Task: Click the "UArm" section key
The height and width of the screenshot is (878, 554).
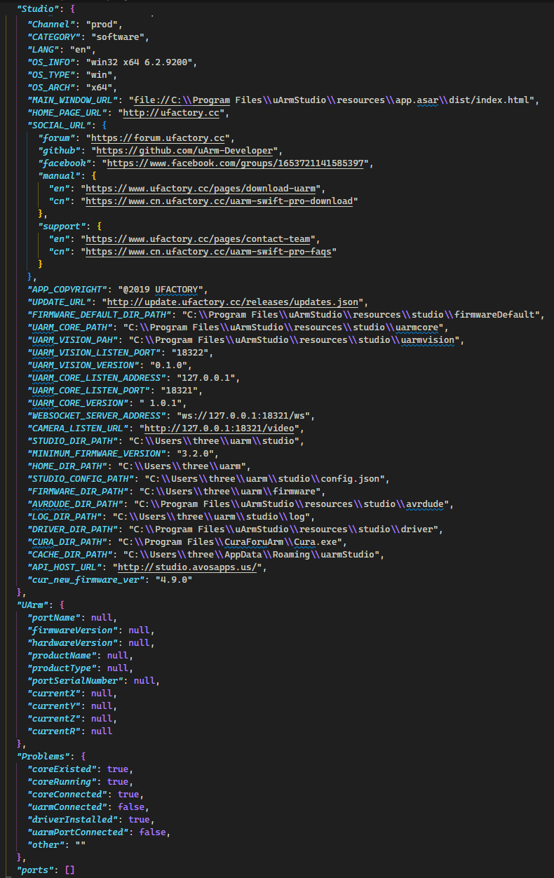Action: (33, 605)
